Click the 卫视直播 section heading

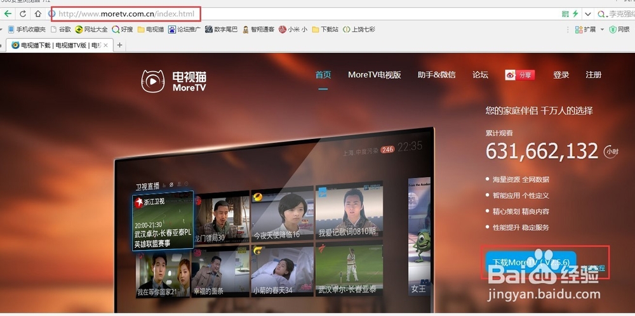point(147,187)
